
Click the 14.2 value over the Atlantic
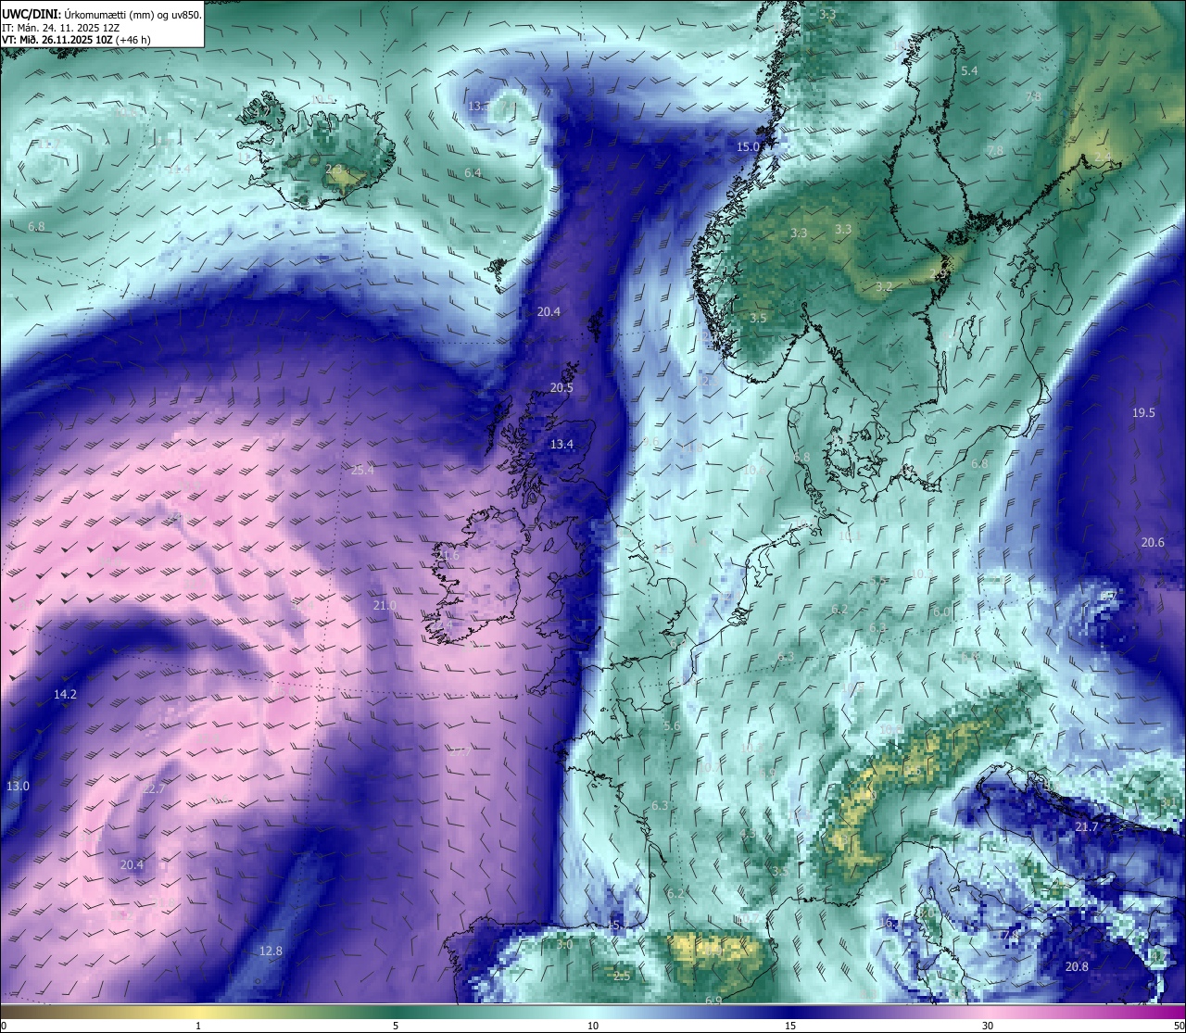(x=65, y=694)
